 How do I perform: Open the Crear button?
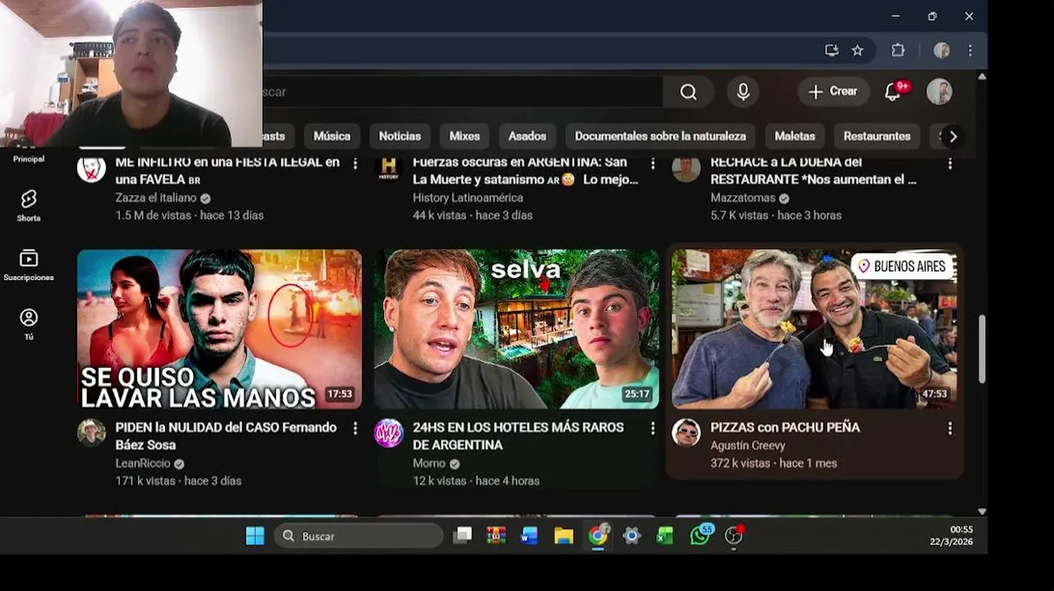(833, 92)
